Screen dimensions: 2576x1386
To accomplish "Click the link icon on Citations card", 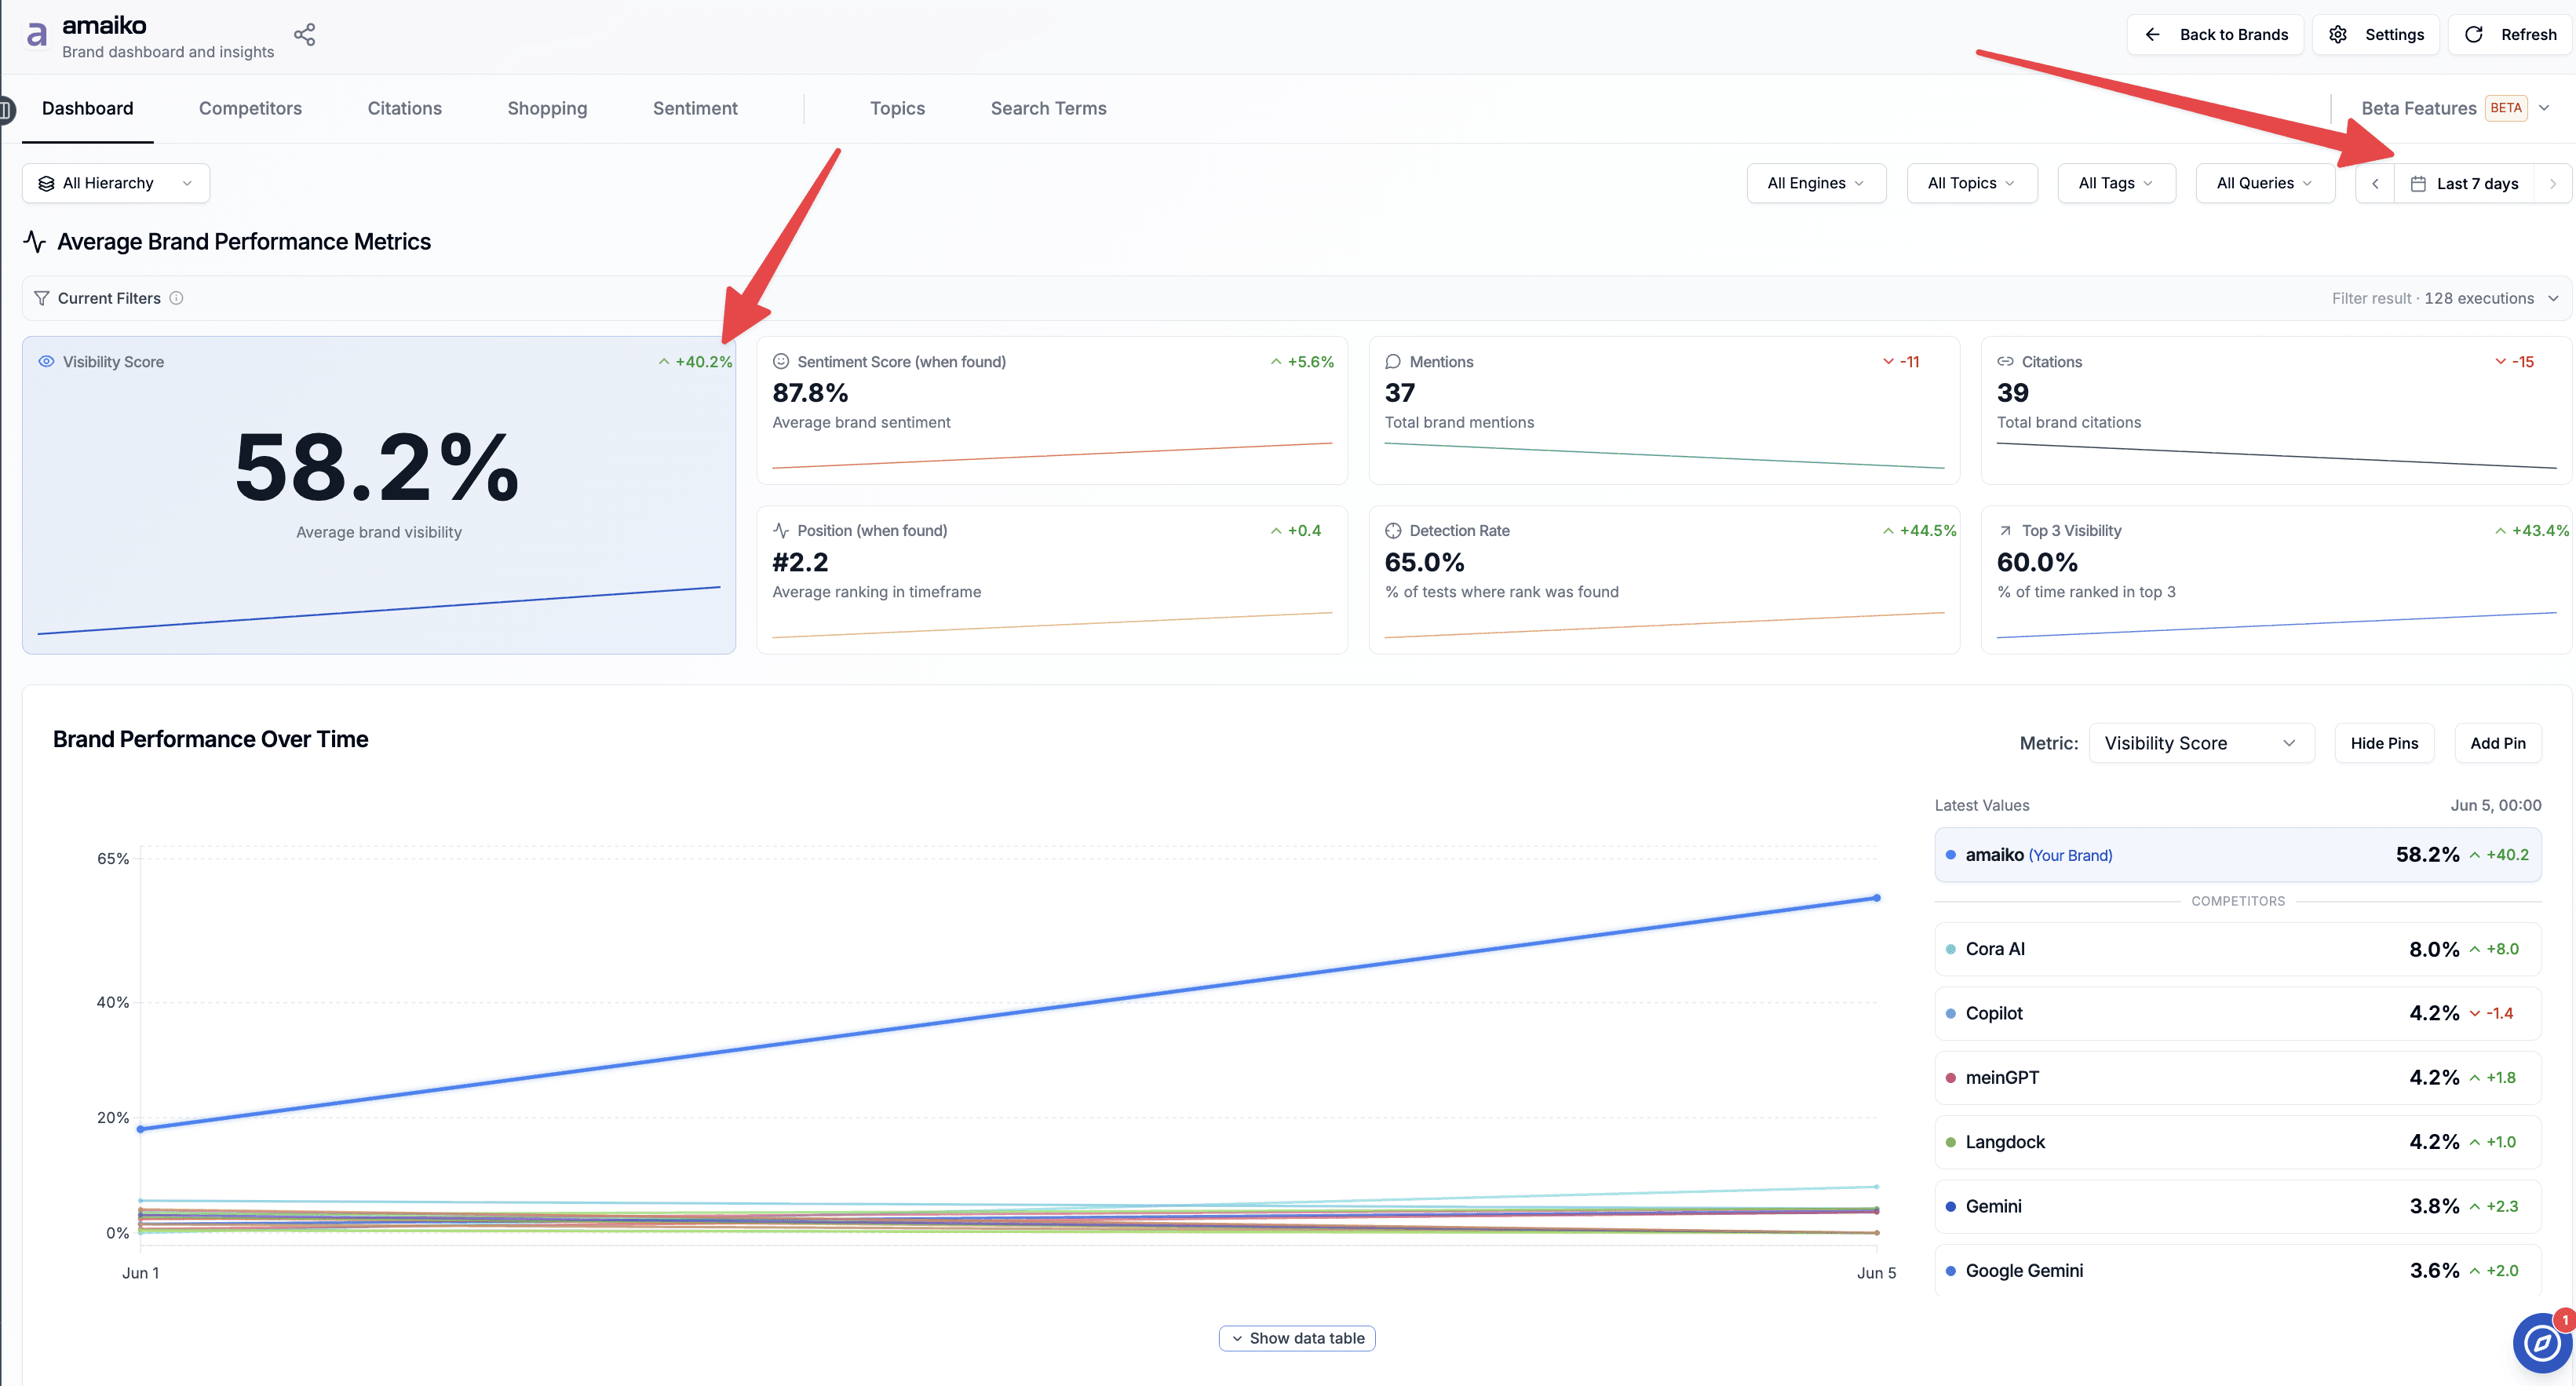I will click(2005, 362).
